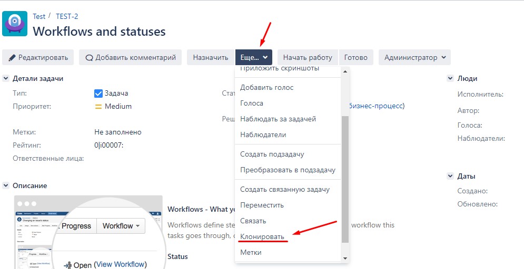Click the Назначить button

211,57
